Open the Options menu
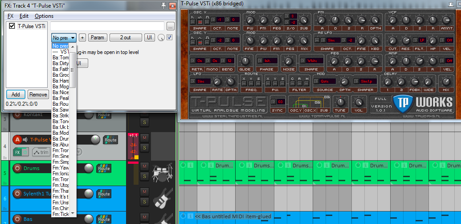This screenshot has height=224, width=461. (44, 16)
